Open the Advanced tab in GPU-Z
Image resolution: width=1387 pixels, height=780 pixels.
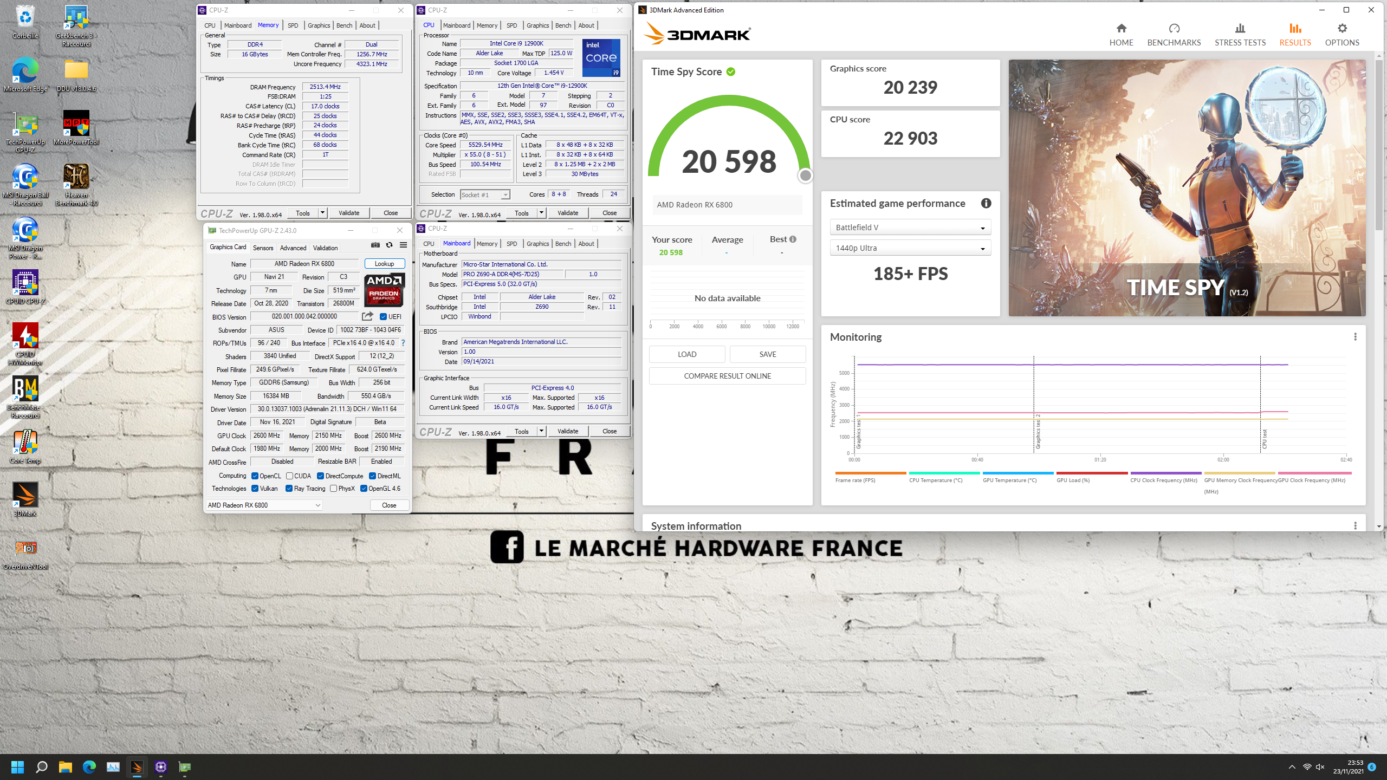point(293,248)
